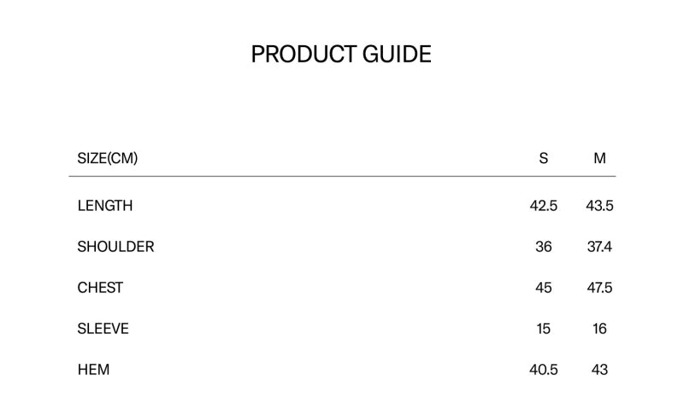684x416 pixels.
Task: Click the sleeve value 15
Action: [x=544, y=329]
